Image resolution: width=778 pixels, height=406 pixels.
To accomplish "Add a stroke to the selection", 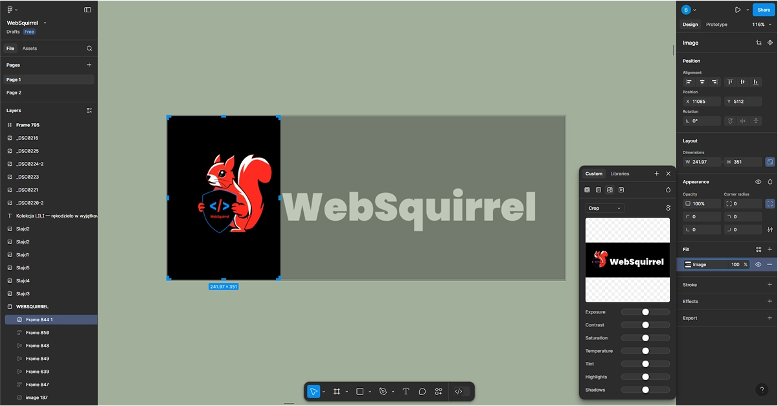I will click(770, 284).
